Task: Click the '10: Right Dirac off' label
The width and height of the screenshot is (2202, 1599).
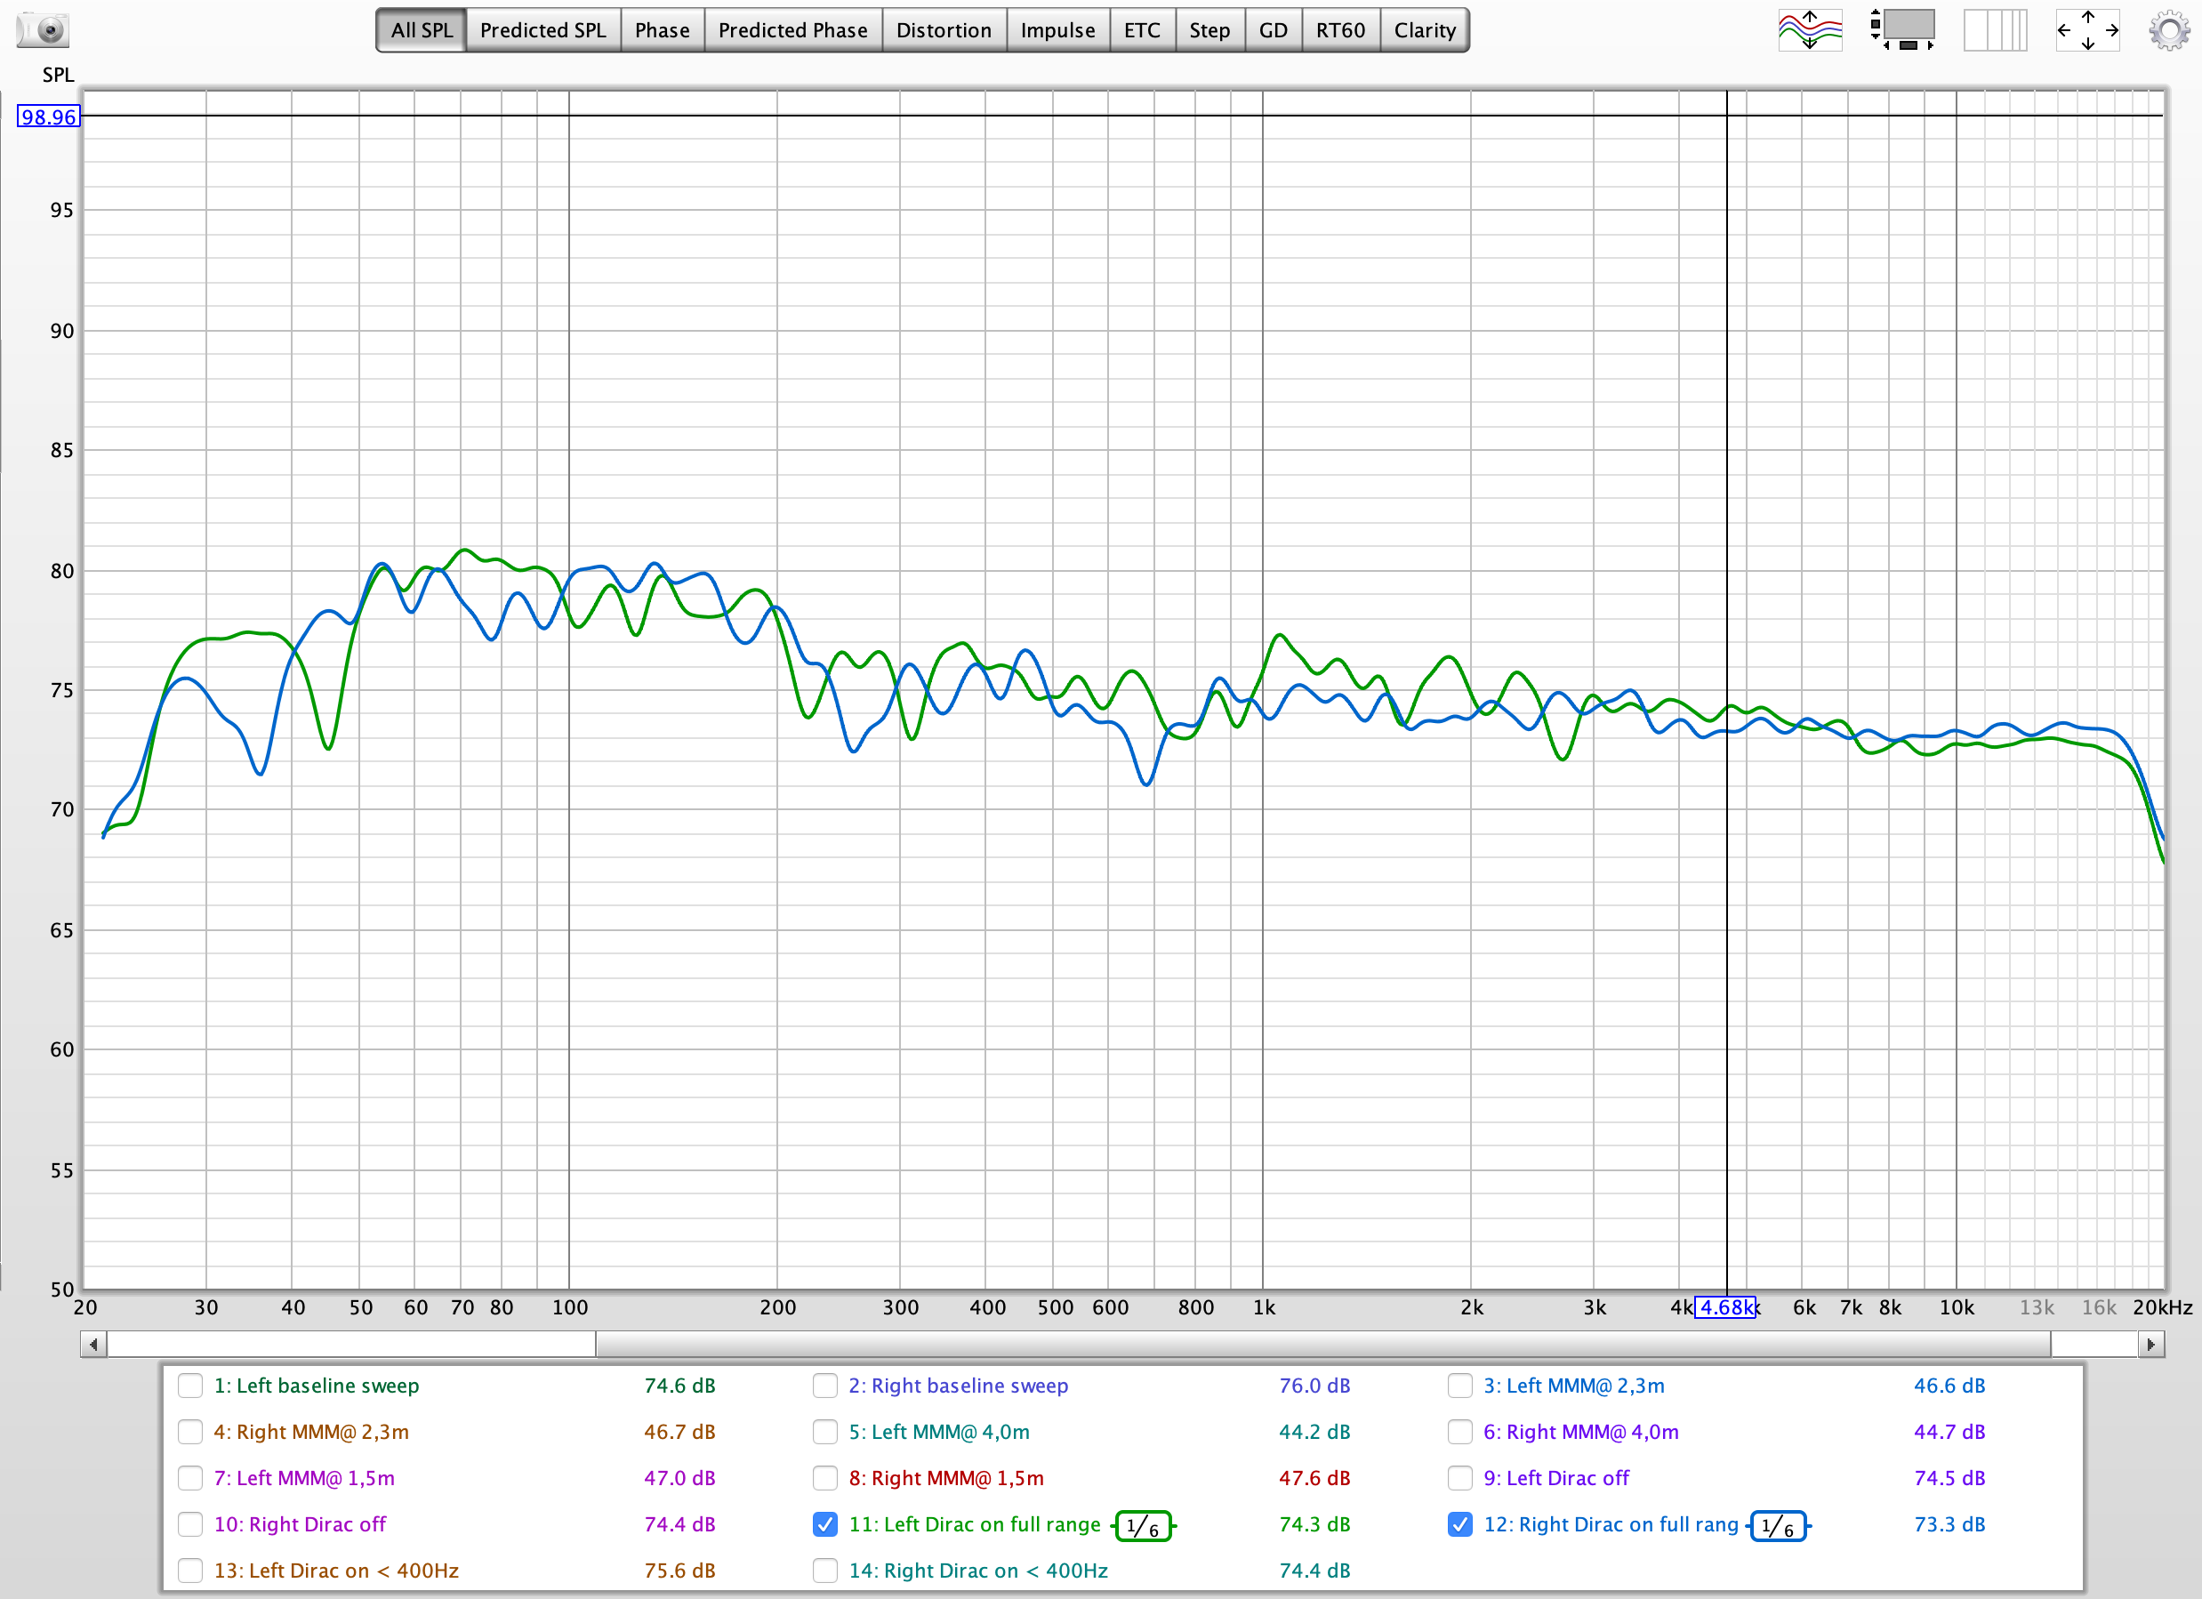Action: (300, 1524)
